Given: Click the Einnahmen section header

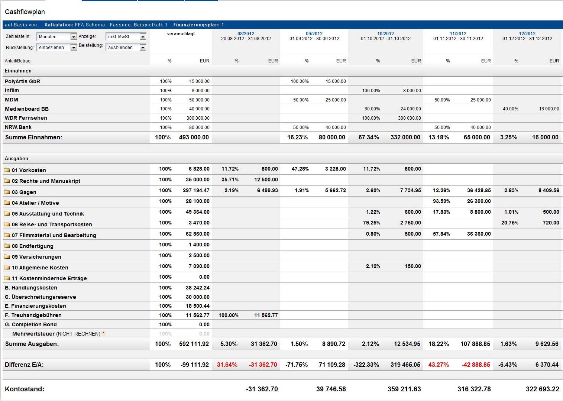Looking at the screenshot, I should (18, 71).
